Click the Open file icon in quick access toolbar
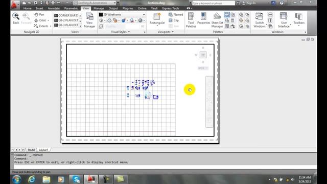Screen dimensions: 327x184 tap(30, 3)
